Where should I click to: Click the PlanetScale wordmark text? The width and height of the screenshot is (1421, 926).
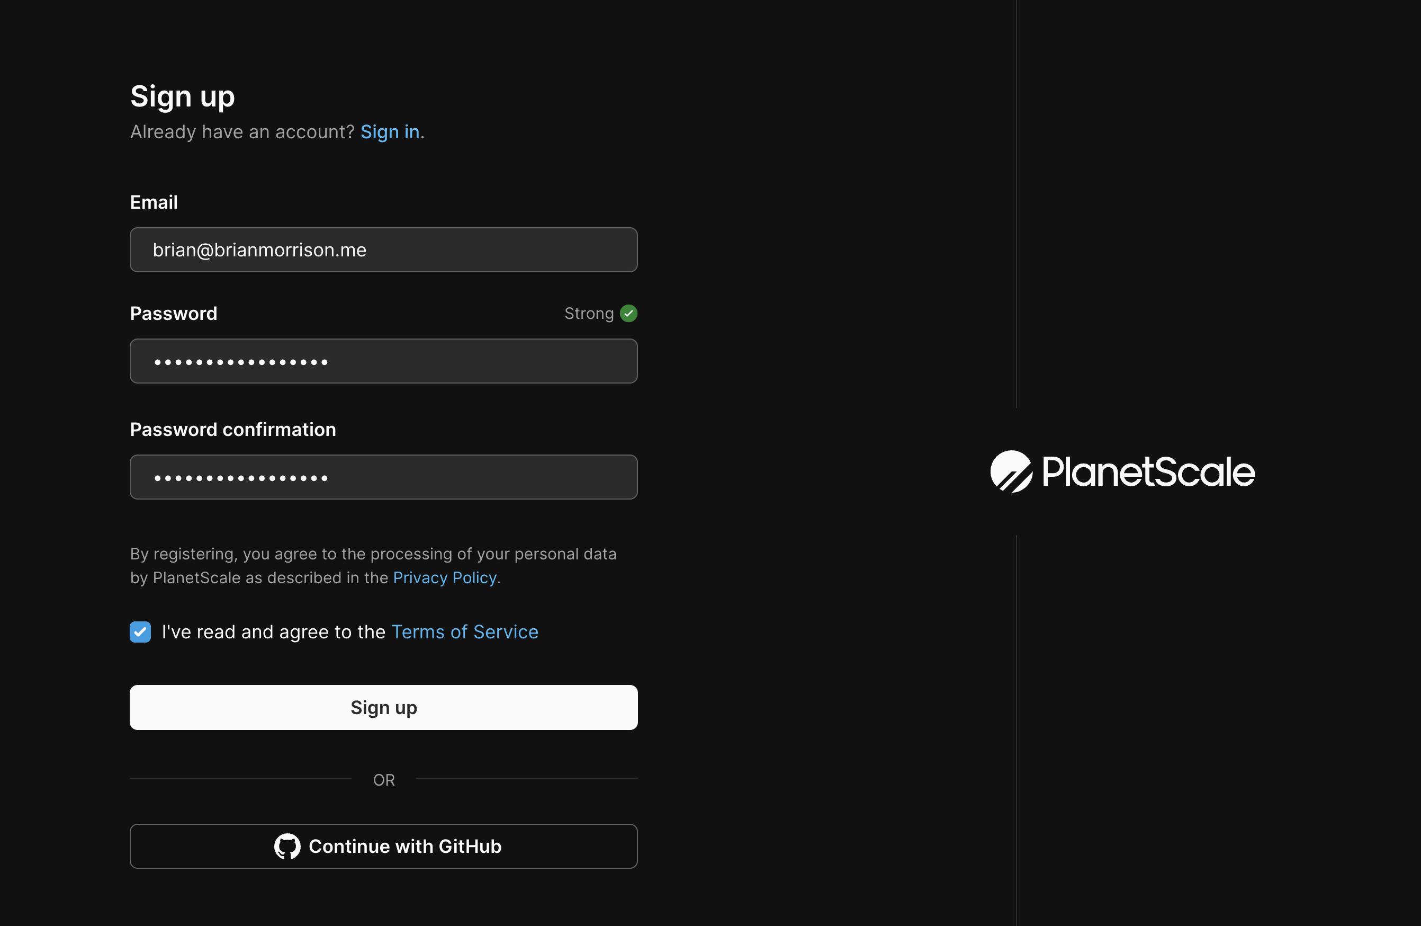[x=1147, y=472]
